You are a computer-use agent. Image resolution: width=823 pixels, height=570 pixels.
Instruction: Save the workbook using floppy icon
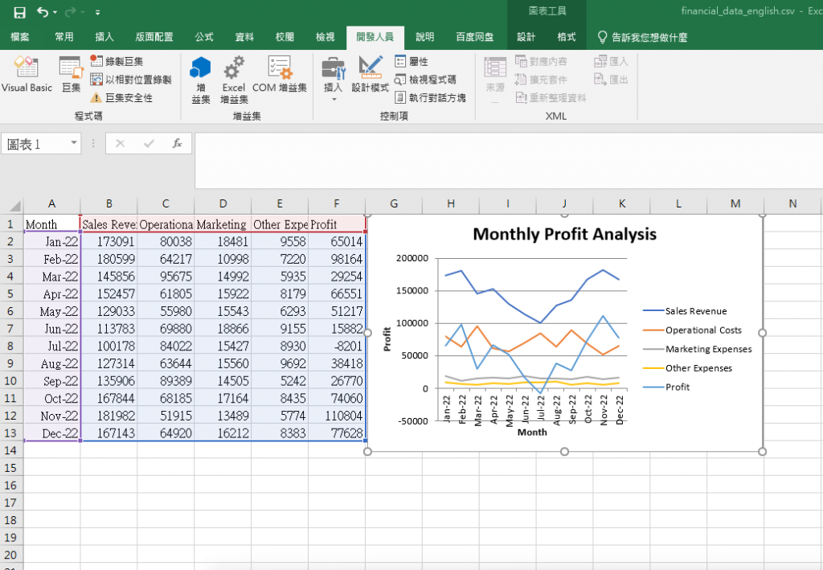click(19, 12)
